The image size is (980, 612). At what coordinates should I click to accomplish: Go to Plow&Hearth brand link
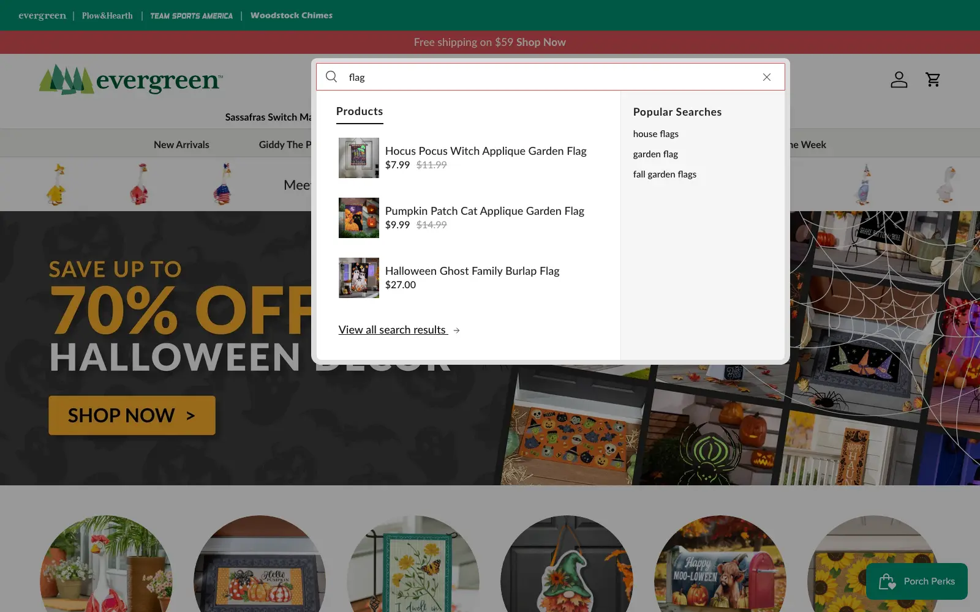pos(107,16)
